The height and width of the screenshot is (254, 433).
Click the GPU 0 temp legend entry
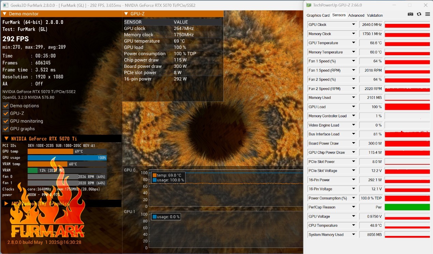[167, 175]
